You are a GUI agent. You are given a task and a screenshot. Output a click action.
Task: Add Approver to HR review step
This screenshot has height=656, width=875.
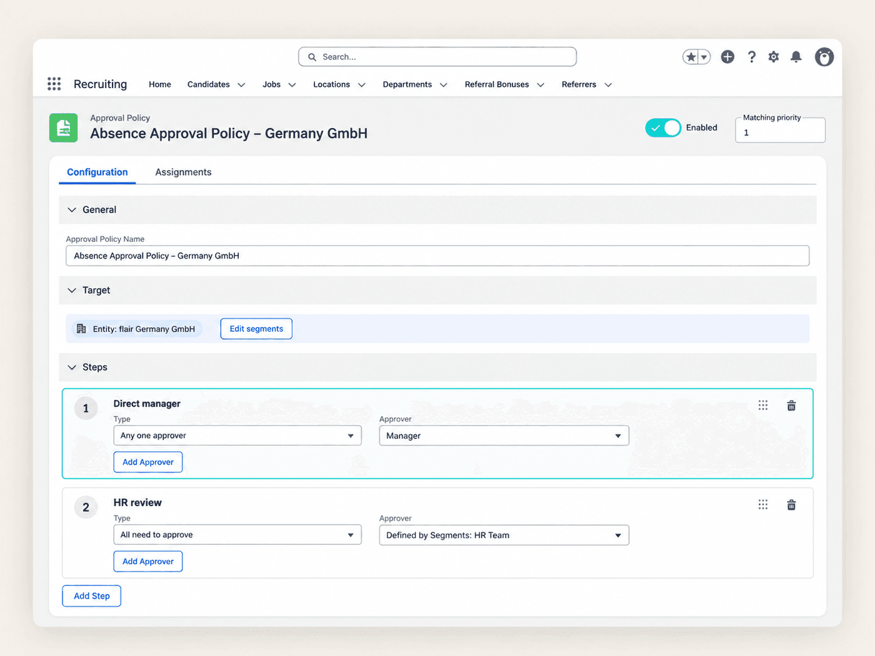coord(148,562)
